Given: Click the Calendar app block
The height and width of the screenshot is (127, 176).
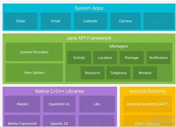Looking at the screenshot, I should pos(91,21).
